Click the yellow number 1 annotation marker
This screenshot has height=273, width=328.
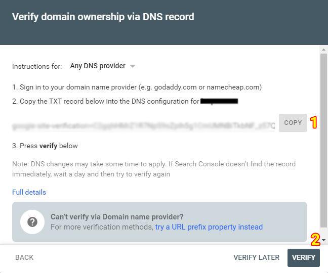click(x=314, y=122)
